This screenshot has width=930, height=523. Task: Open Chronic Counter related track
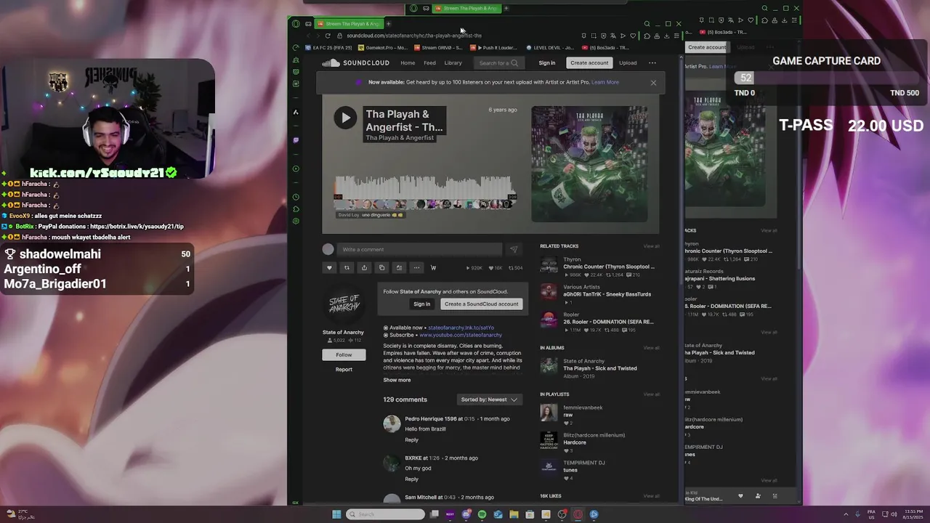(609, 267)
